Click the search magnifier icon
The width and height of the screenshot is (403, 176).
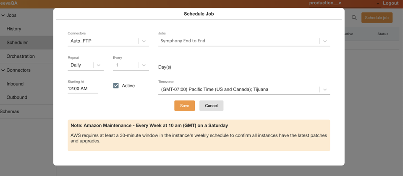click(354, 18)
